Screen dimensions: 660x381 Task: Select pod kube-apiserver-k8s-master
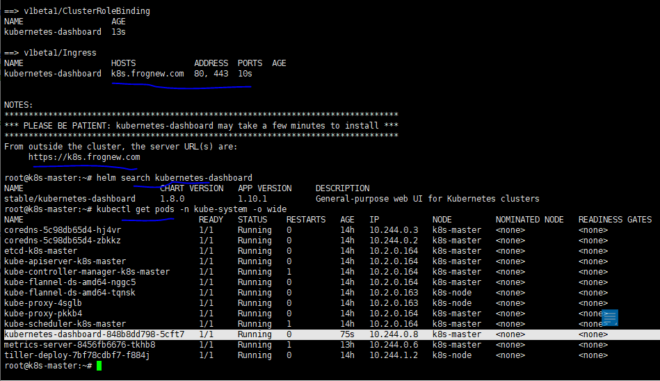(65, 261)
